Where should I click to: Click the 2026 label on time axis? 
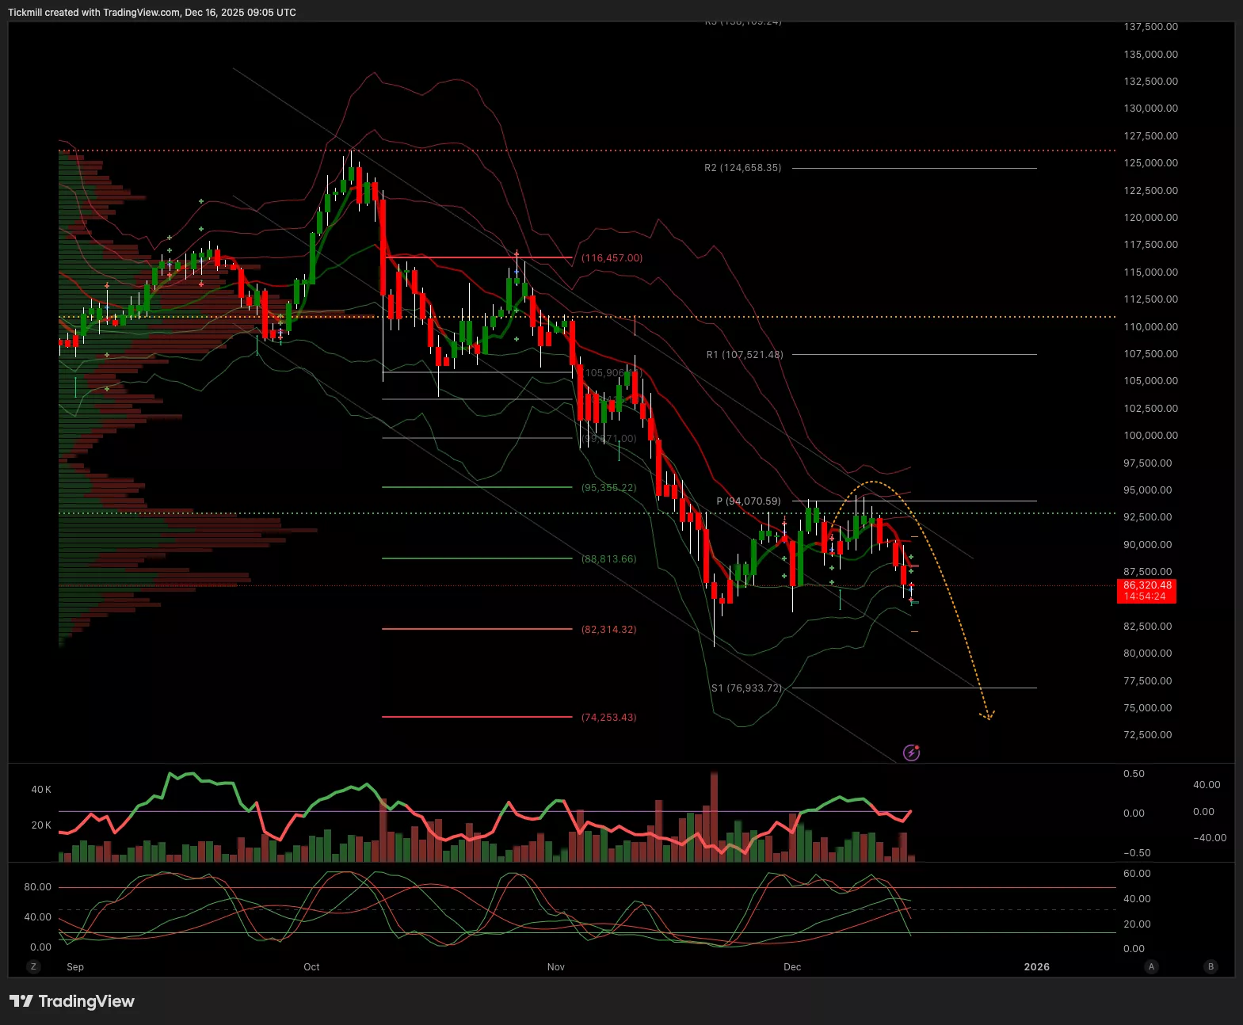[1036, 967]
